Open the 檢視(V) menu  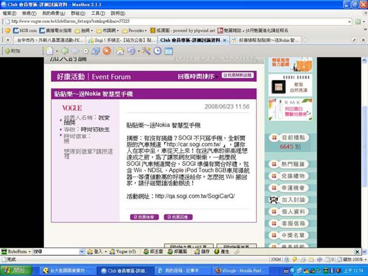[29, 13]
